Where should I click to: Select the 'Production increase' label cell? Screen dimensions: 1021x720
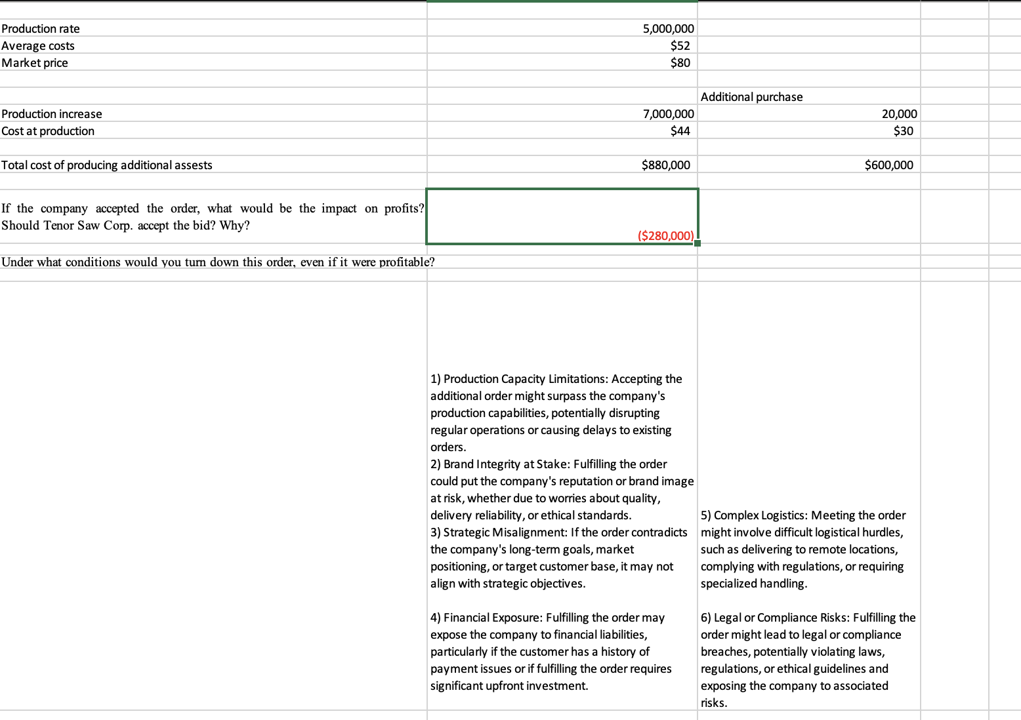[x=213, y=113]
